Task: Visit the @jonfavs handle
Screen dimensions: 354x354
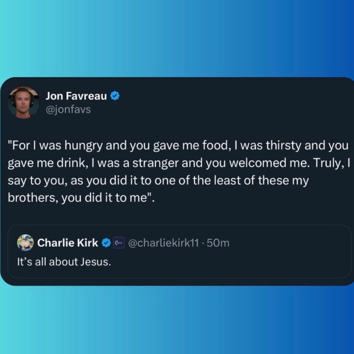Action: (x=68, y=109)
